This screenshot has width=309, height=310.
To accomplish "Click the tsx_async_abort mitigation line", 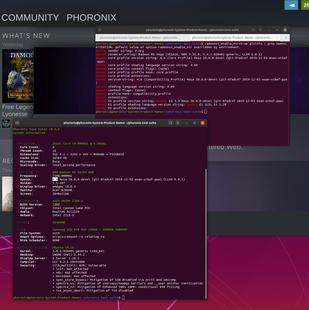I will pyautogui.click(x=93, y=291).
